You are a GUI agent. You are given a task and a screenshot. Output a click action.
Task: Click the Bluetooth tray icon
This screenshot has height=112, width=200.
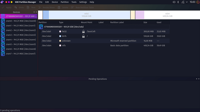[x=178, y=2]
